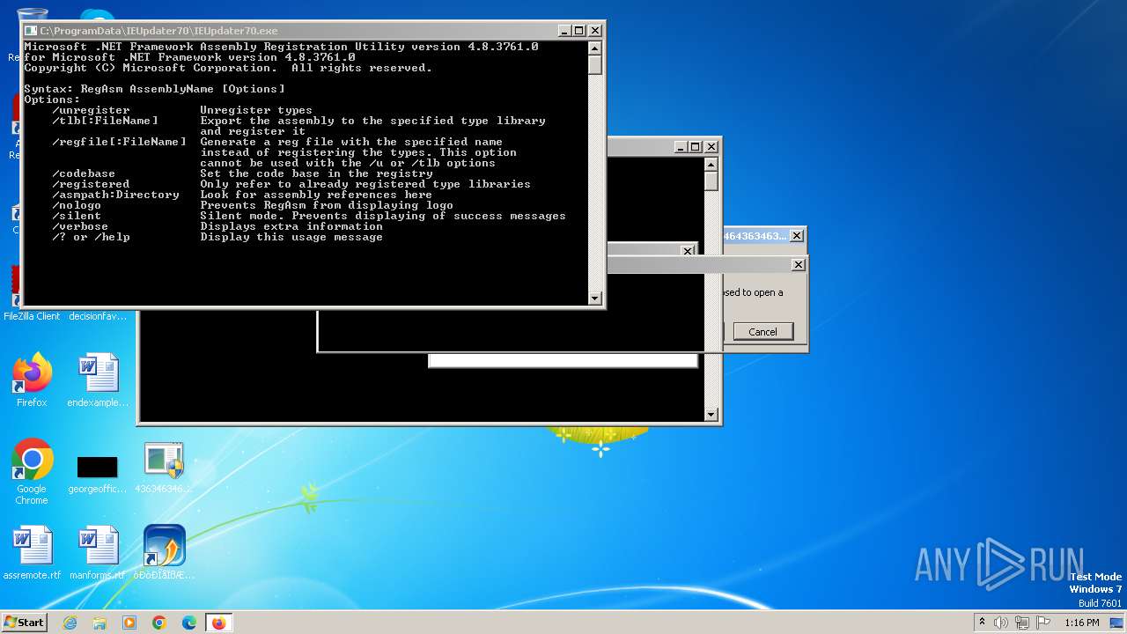Open the clock showing 1:16 PM
Image resolution: width=1127 pixels, height=634 pixels.
1082,623
